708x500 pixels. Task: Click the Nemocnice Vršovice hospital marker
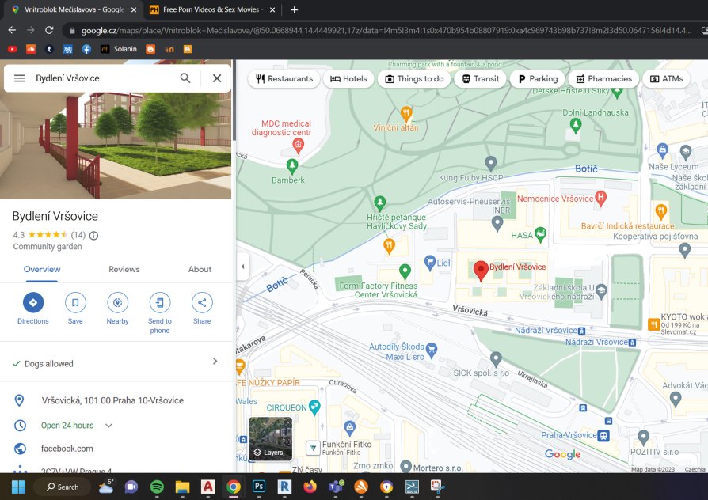600,198
